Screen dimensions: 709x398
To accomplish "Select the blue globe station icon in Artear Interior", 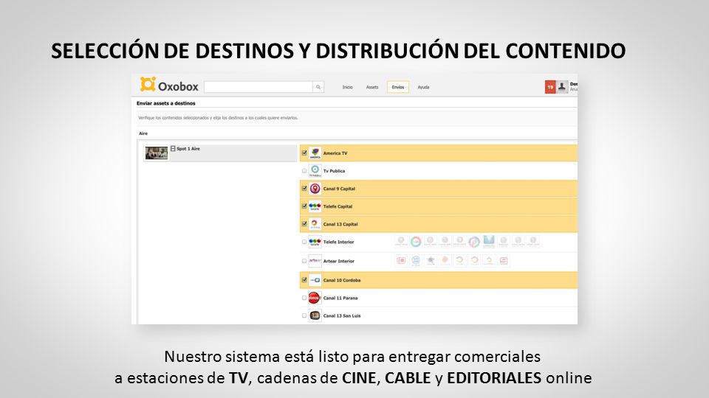I will point(416,260).
